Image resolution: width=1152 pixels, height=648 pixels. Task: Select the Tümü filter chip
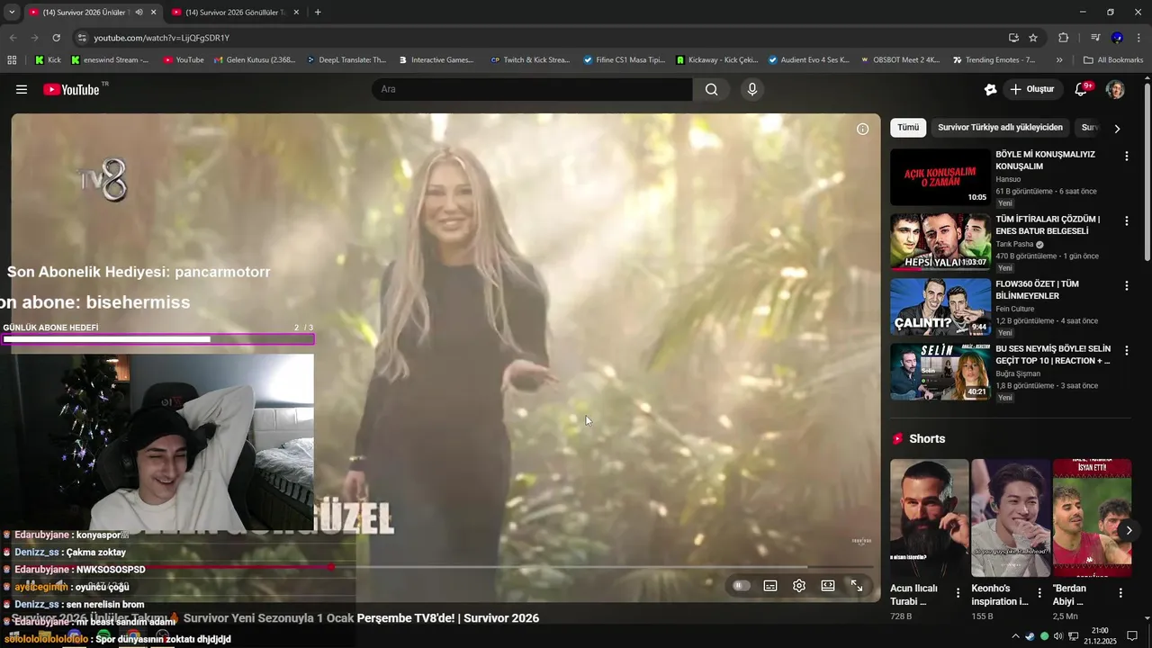point(908,128)
